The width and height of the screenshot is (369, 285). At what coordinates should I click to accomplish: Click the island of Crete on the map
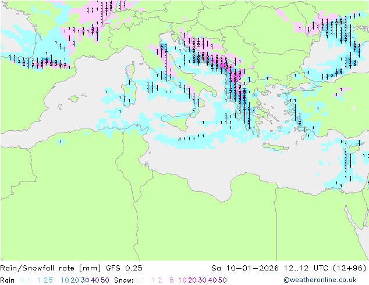coord(275,147)
